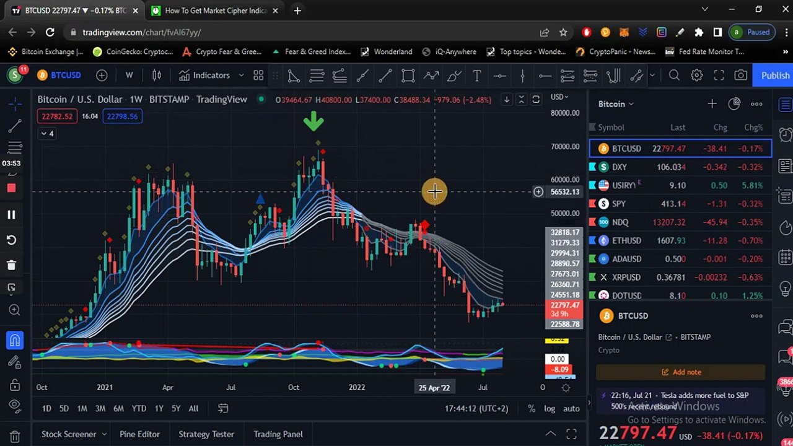Open the drawing favorites toolbar dropdown arrow
The height and width of the screenshot is (446, 793).
[652, 75]
